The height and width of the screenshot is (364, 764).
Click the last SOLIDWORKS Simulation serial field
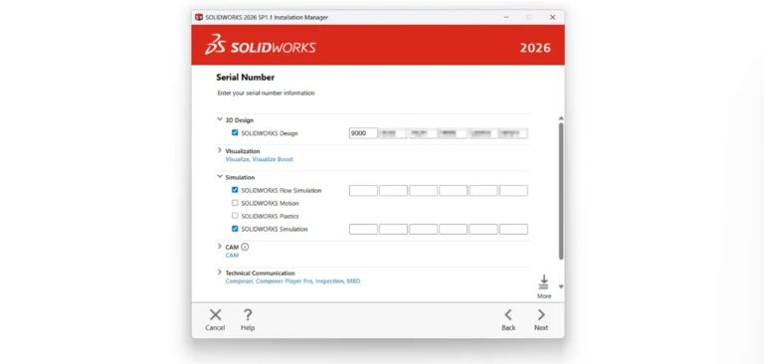pos(513,229)
